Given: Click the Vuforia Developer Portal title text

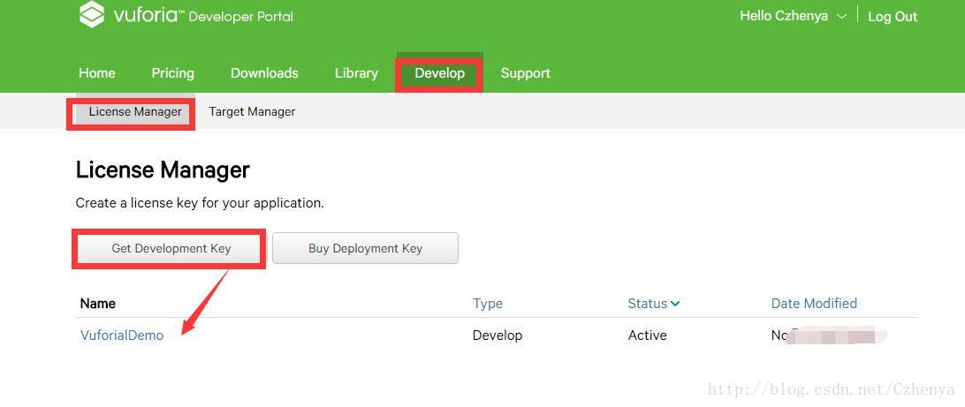Looking at the screenshot, I should [x=203, y=16].
